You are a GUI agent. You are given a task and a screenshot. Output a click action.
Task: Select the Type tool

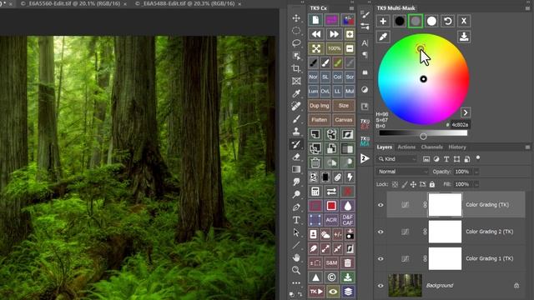click(296, 220)
